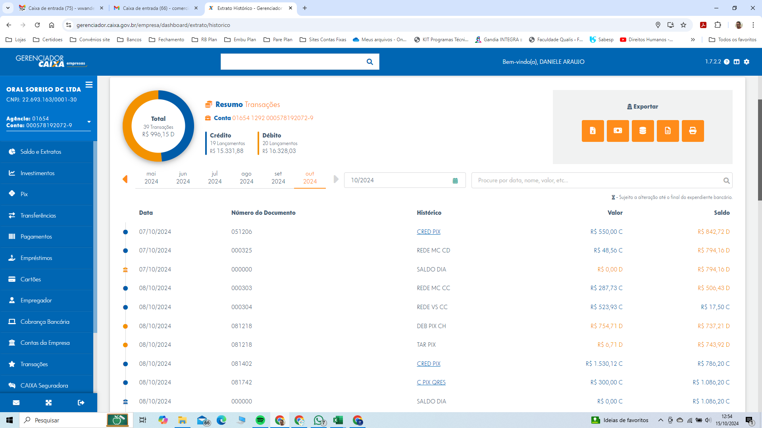This screenshot has height=428, width=762.
Task: Click the money bill export icon
Action: click(618, 131)
